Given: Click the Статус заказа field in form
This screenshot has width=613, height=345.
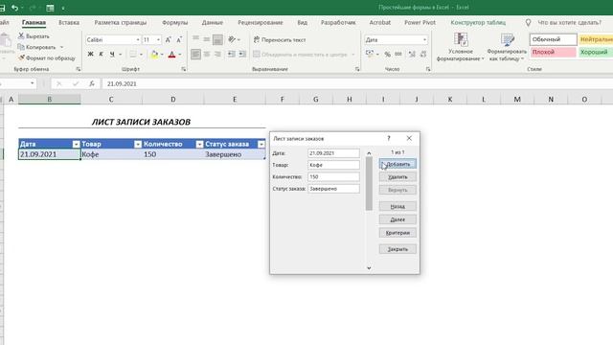Looking at the screenshot, I should click(x=333, y=189).
